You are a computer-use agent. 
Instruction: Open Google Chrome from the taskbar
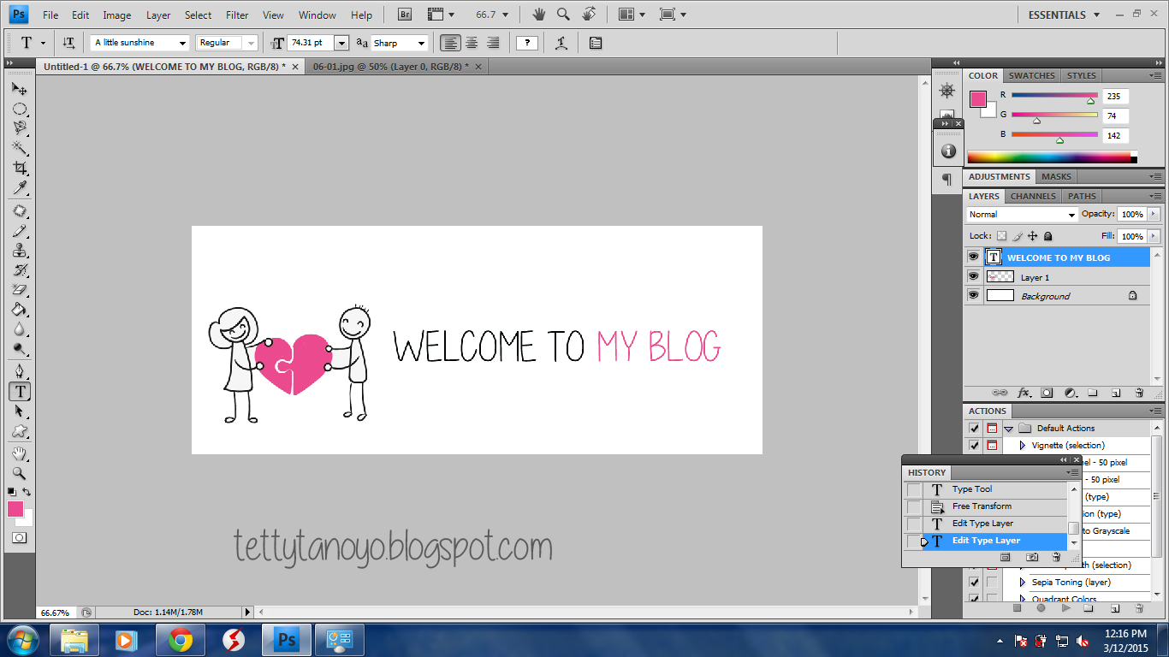[180, 640]
